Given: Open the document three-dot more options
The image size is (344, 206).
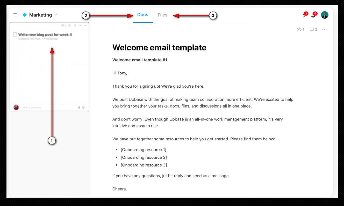Looking at the screenshot, I should point(325,30).
